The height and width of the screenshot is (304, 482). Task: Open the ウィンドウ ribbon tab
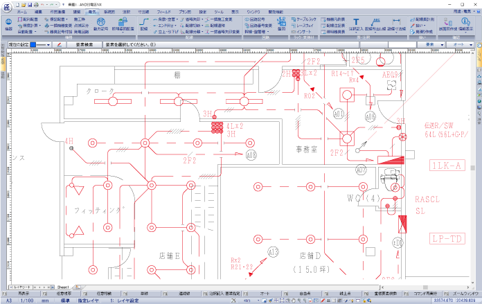253,12
